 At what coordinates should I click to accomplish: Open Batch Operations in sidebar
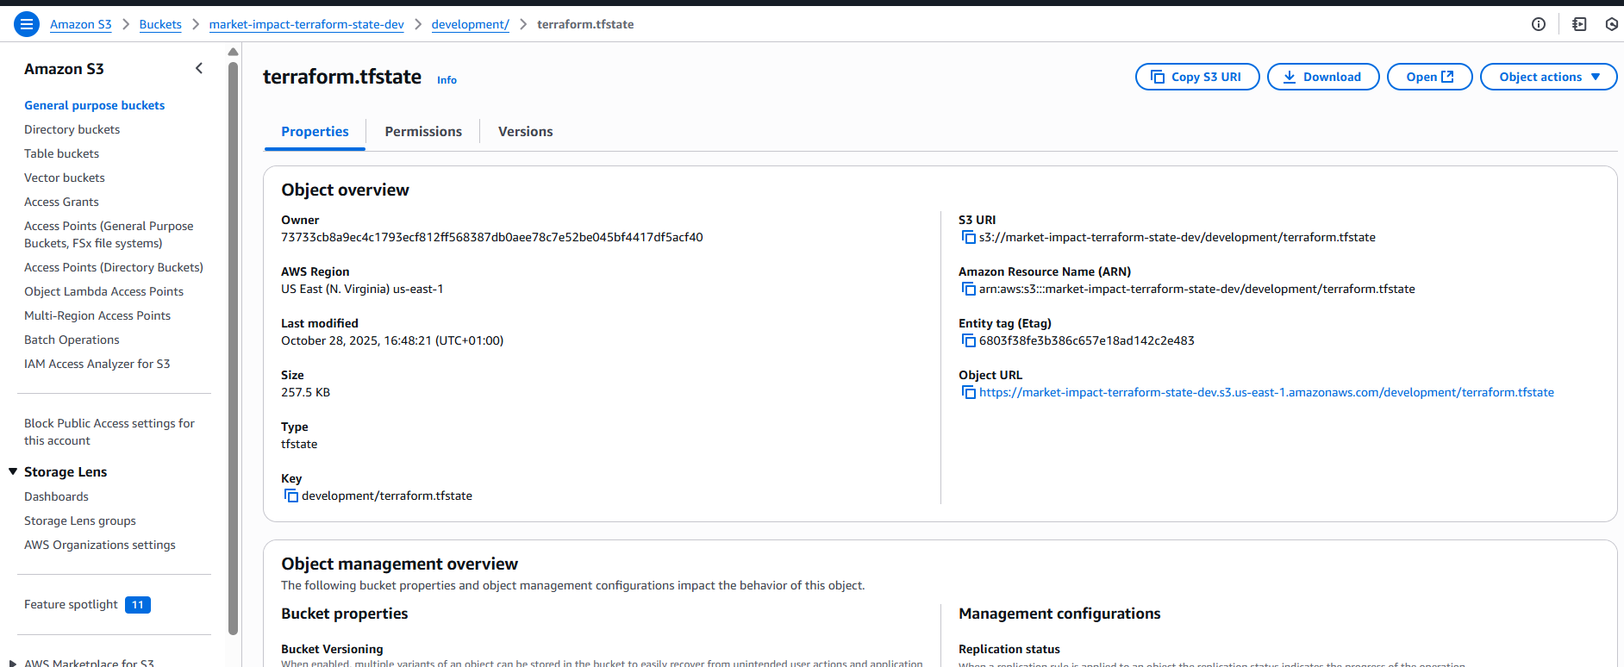[72, 340]
